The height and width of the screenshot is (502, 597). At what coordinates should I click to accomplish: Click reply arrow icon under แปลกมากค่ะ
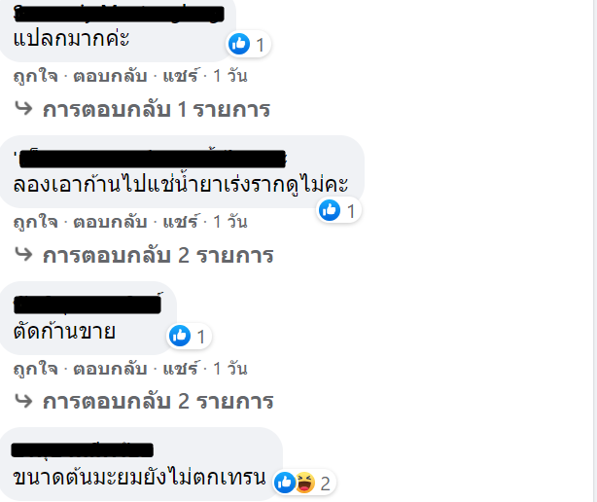click(23, 108)
